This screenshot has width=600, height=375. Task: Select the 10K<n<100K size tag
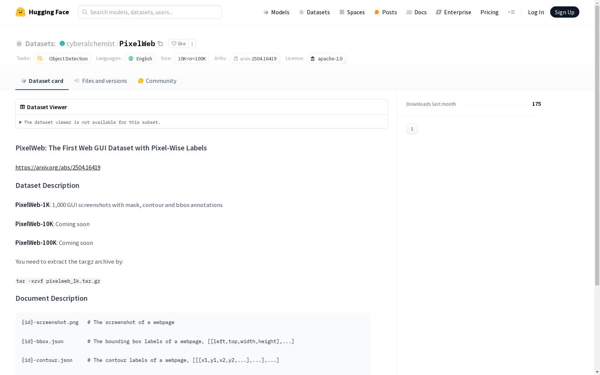[192, 58]
